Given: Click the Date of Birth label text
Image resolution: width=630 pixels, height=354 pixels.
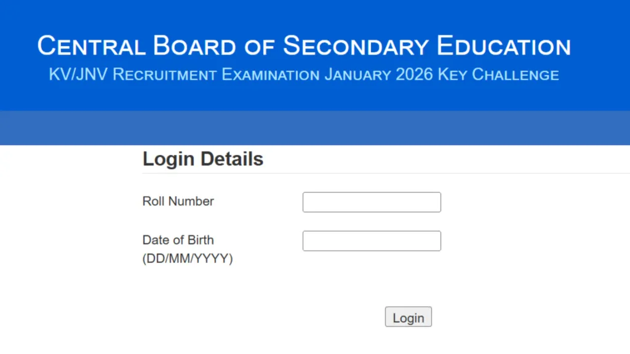Looking at the screenshot, I should coord(178,240).
